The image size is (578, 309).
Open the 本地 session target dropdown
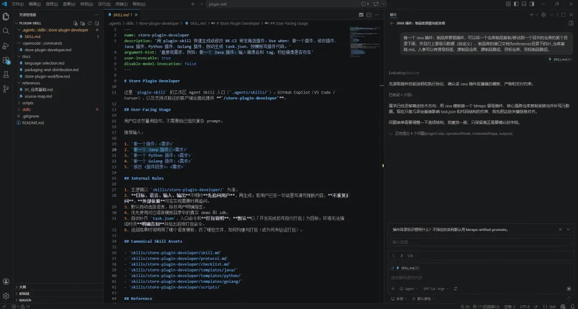point(400,299)
